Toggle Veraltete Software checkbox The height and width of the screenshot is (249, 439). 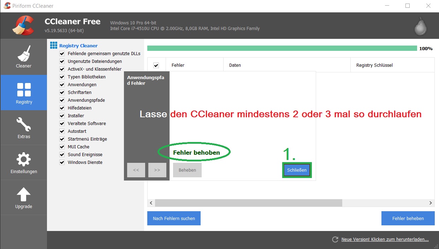62,124
